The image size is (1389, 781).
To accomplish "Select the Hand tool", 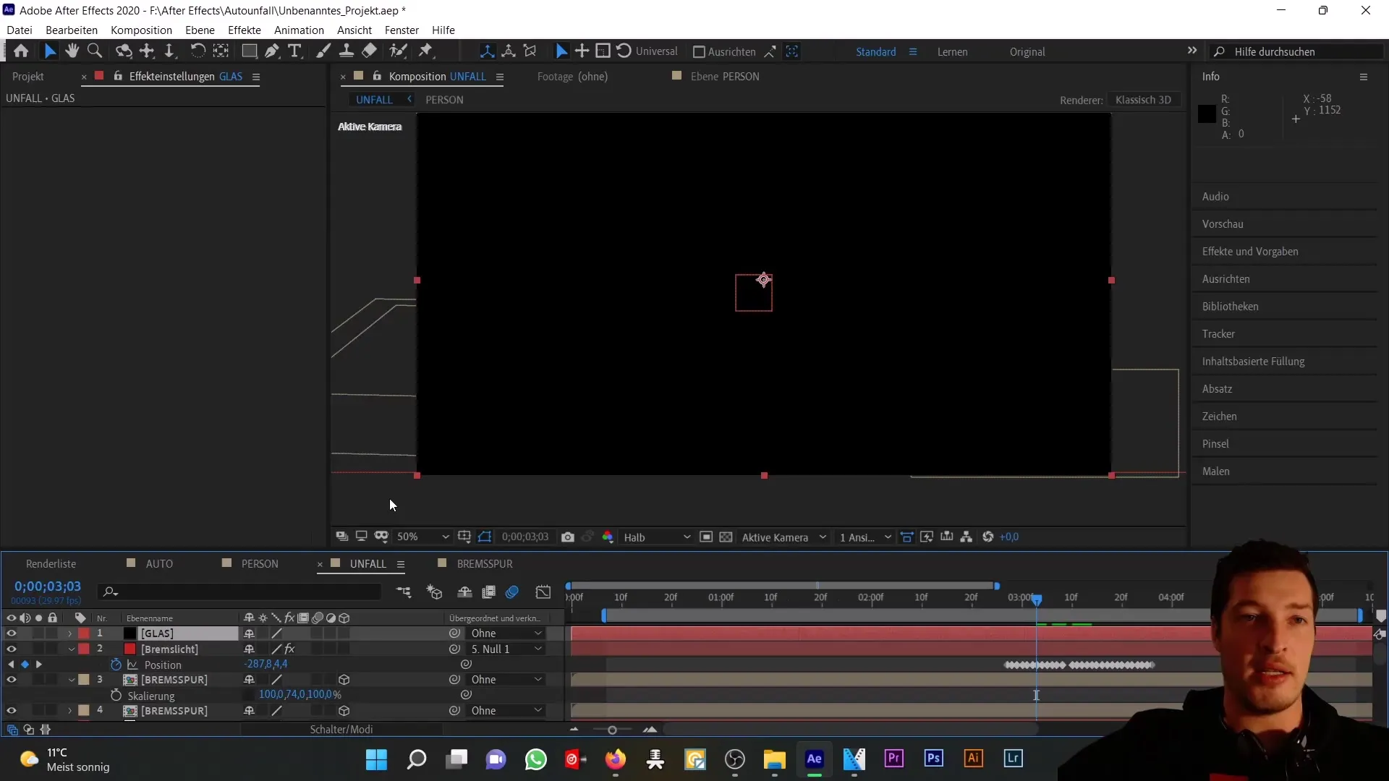I will click(72, 51).
